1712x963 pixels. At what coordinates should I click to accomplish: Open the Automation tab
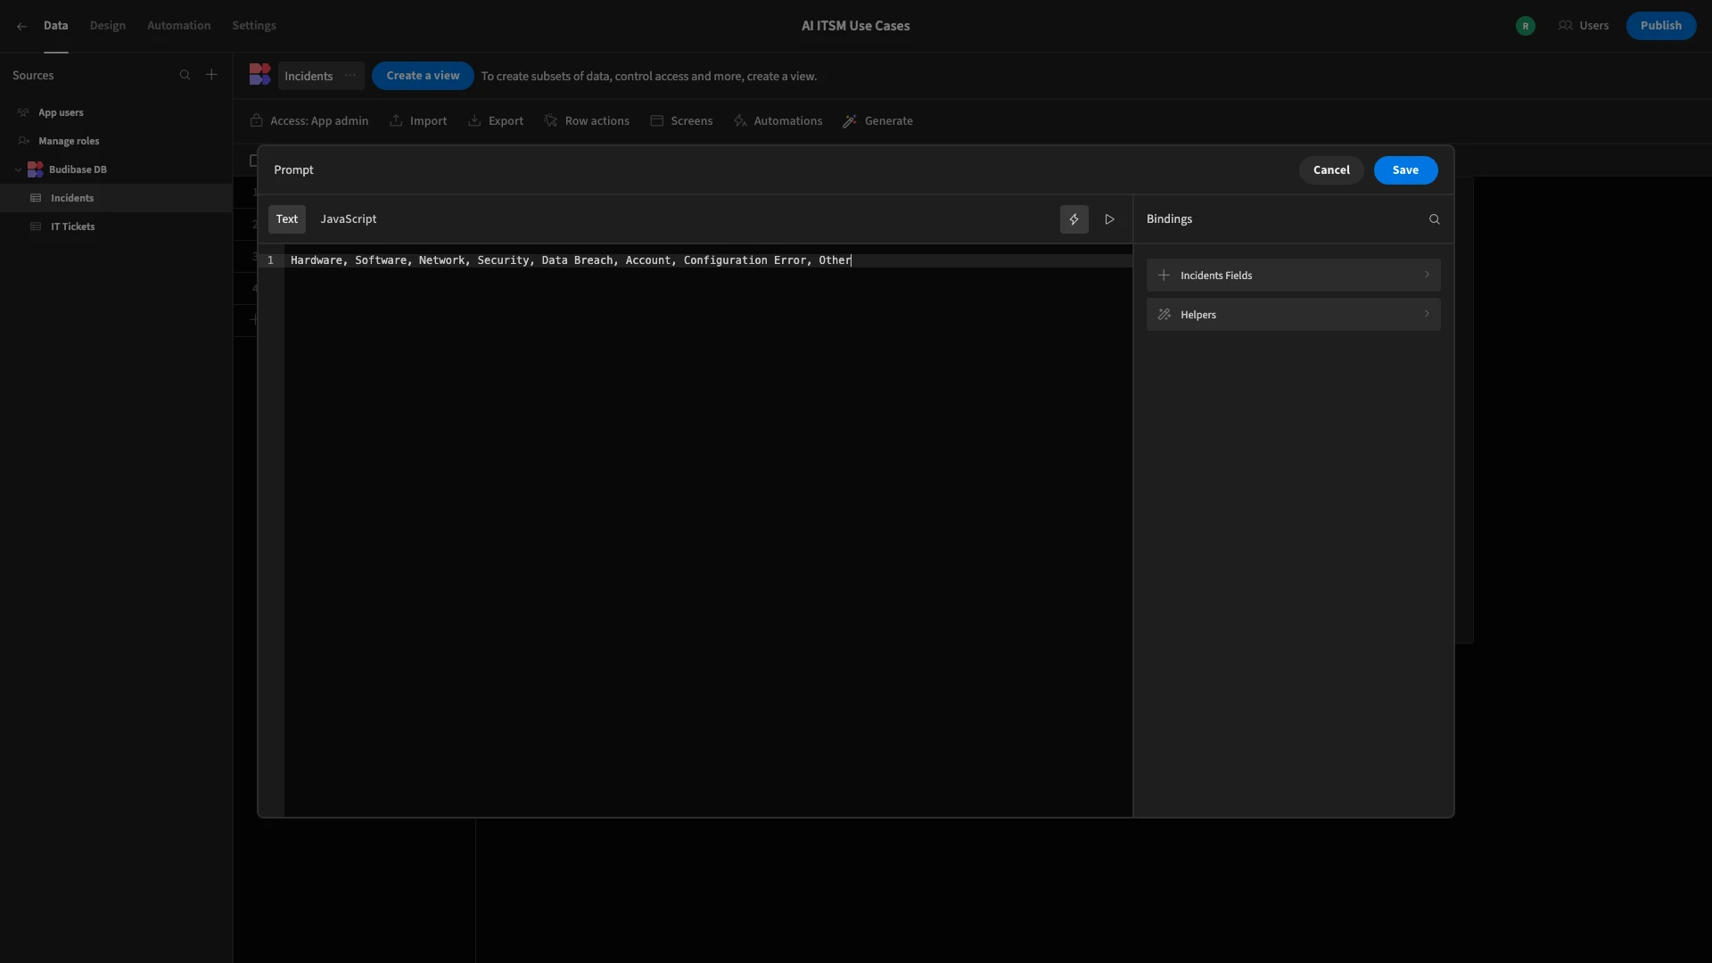point(178,26)
